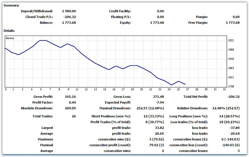Click the 2021 label on chart's vertical axis
The width and height of the screenshot is (249, 157).
click(231, 40)
